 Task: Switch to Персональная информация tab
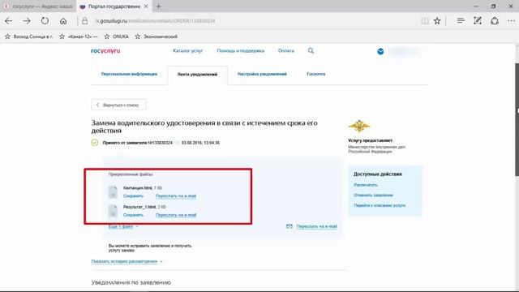pyautogui.click(x=129, y=74)
